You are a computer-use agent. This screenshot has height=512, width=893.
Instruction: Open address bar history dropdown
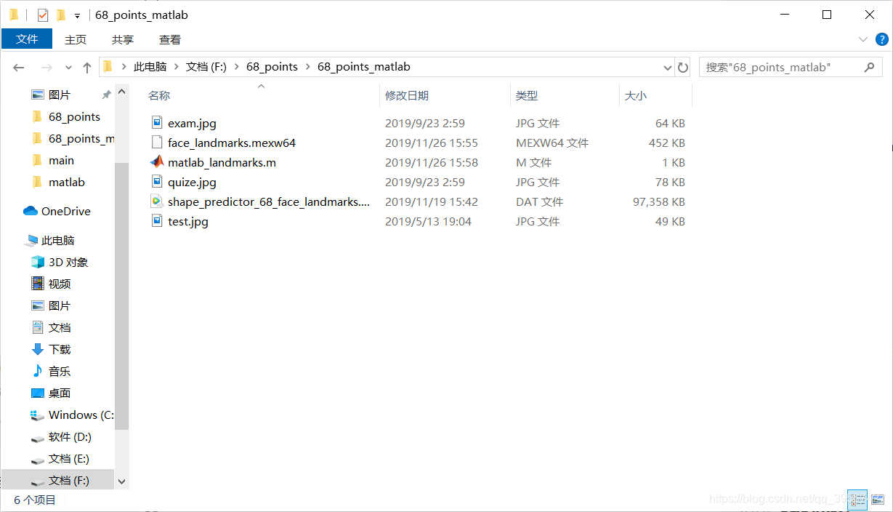[x=668, y=67]
